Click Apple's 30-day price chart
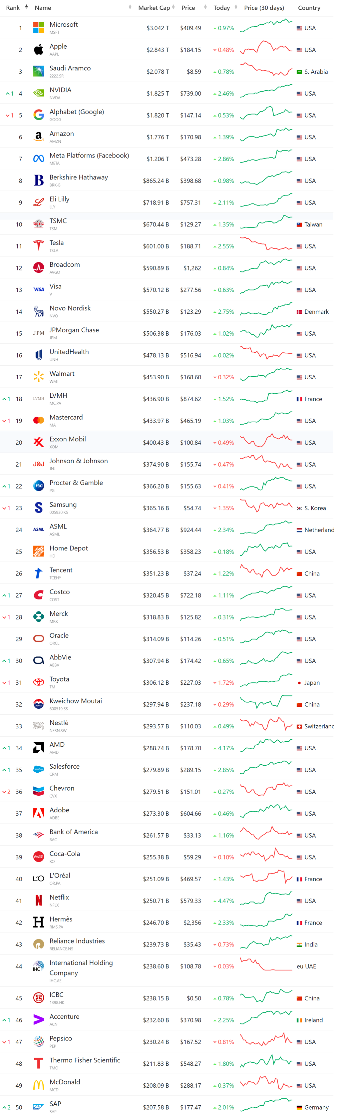Screen dimensions: 341x1116 point(266,48)
